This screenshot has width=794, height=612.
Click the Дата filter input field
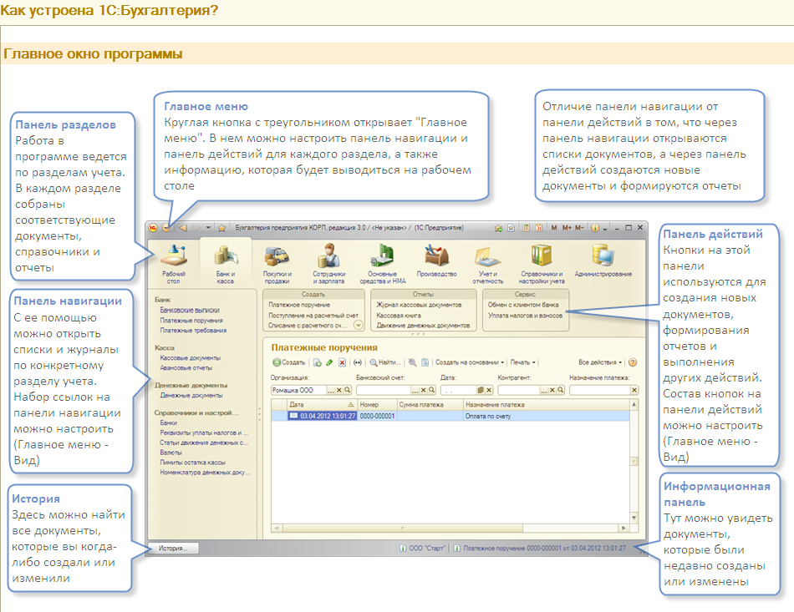459,390
